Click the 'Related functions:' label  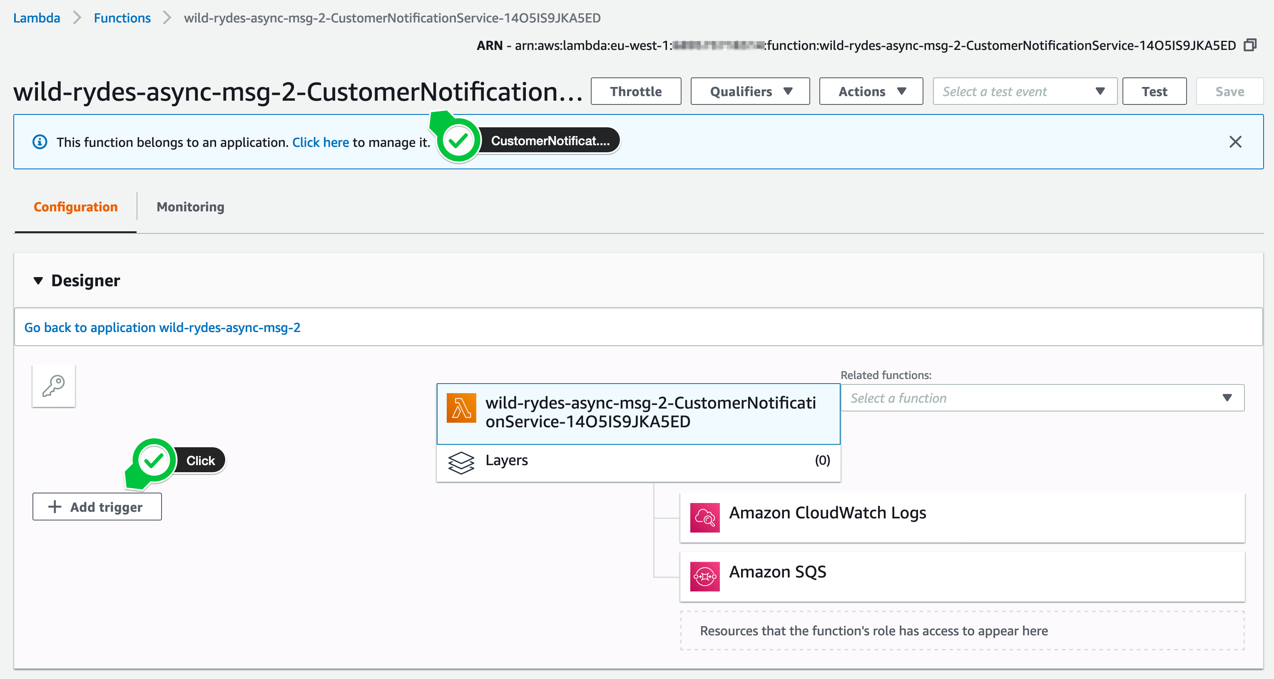tap(886, 375)
